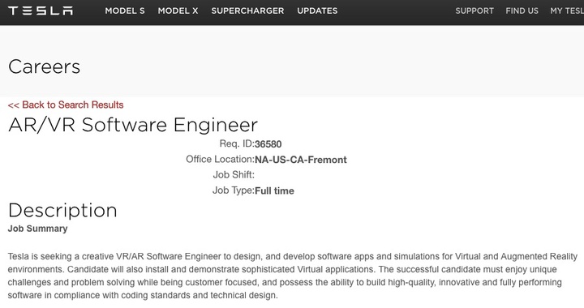This screenshot has height=308, width=584.
Task: Open the My Tesla account link
Action: point(567,11)
